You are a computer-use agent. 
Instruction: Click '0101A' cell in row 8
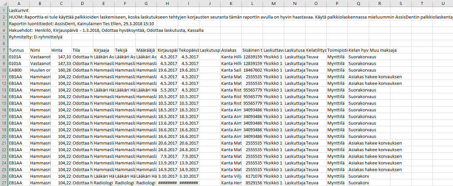pos(19,57)
